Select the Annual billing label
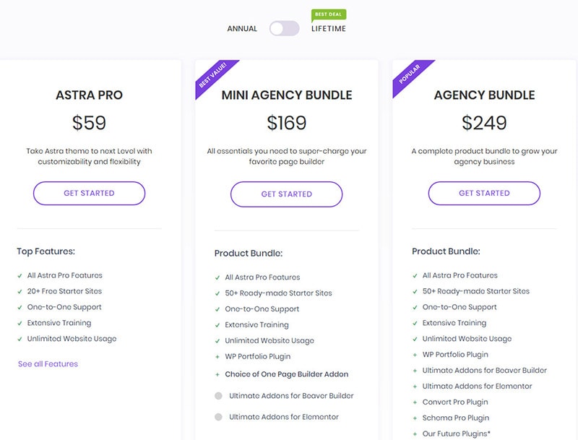578x440 pixels. [242, 29]
